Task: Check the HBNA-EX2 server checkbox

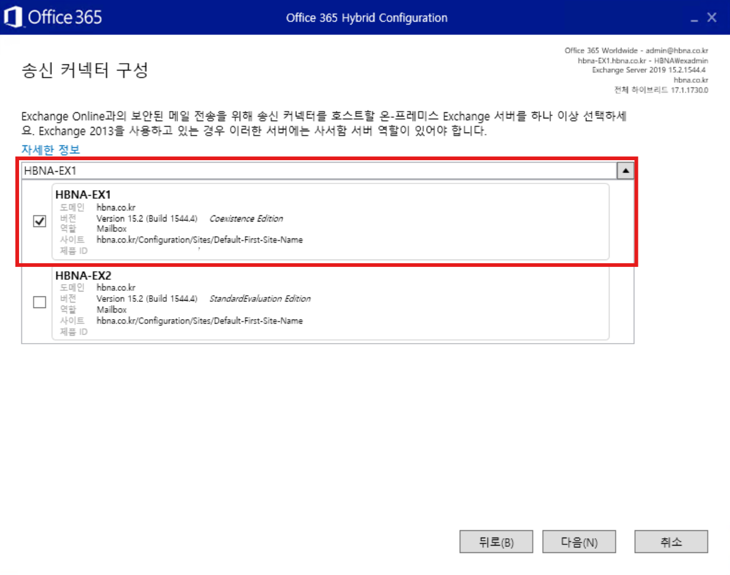Action: coord(39,303)
